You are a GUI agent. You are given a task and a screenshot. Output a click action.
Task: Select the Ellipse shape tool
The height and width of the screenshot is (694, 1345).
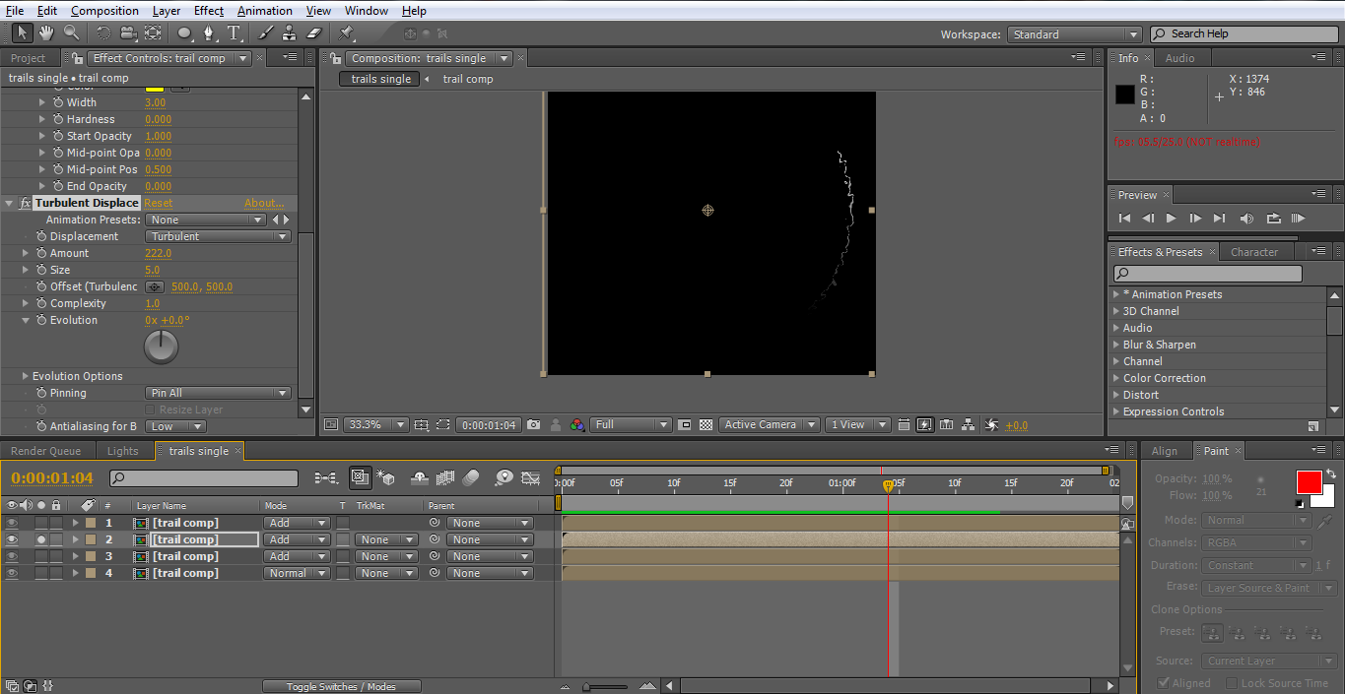(x=184, y=32)
